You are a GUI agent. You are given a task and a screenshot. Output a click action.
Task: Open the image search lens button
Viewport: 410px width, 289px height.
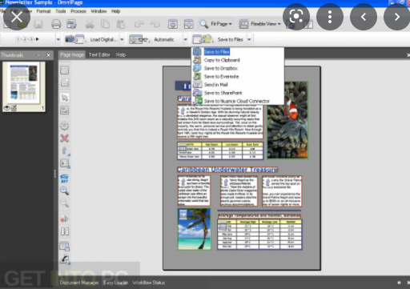click(x=296, y=17)
